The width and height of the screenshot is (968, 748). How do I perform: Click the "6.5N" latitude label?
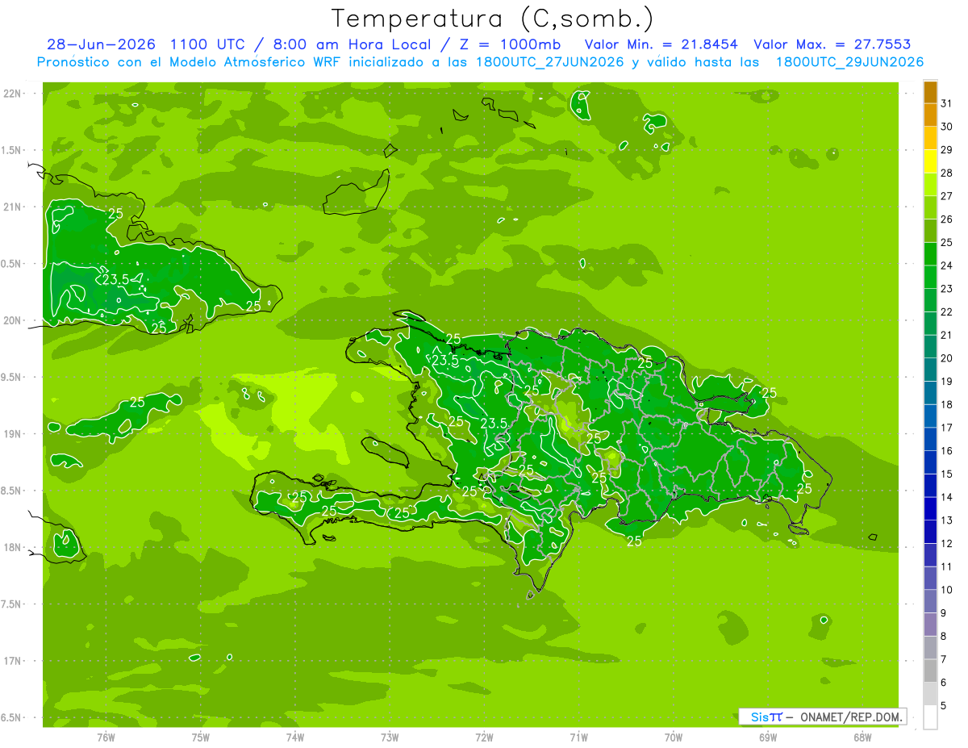(11, 718)
